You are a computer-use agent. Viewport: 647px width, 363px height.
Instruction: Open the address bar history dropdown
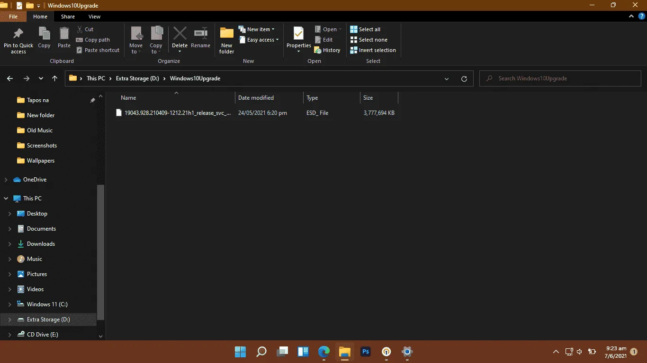[447, 78]
